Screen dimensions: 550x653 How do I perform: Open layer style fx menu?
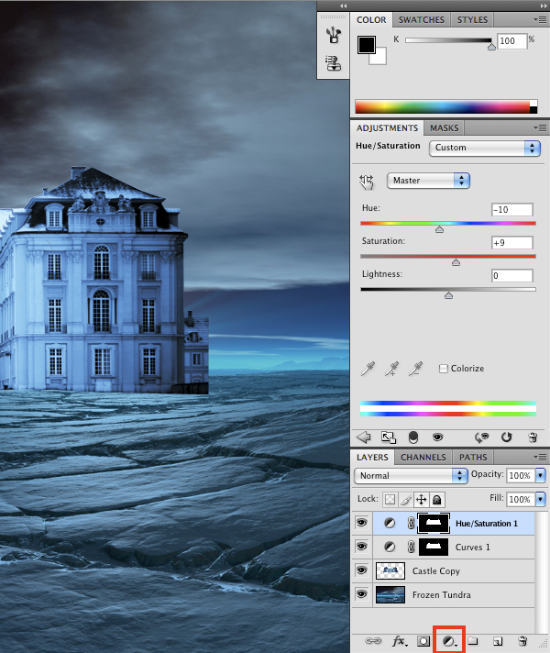(400, 641)
